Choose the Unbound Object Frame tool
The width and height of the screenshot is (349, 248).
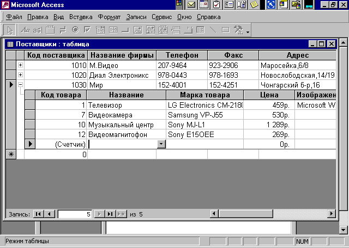tap(151, 30)
